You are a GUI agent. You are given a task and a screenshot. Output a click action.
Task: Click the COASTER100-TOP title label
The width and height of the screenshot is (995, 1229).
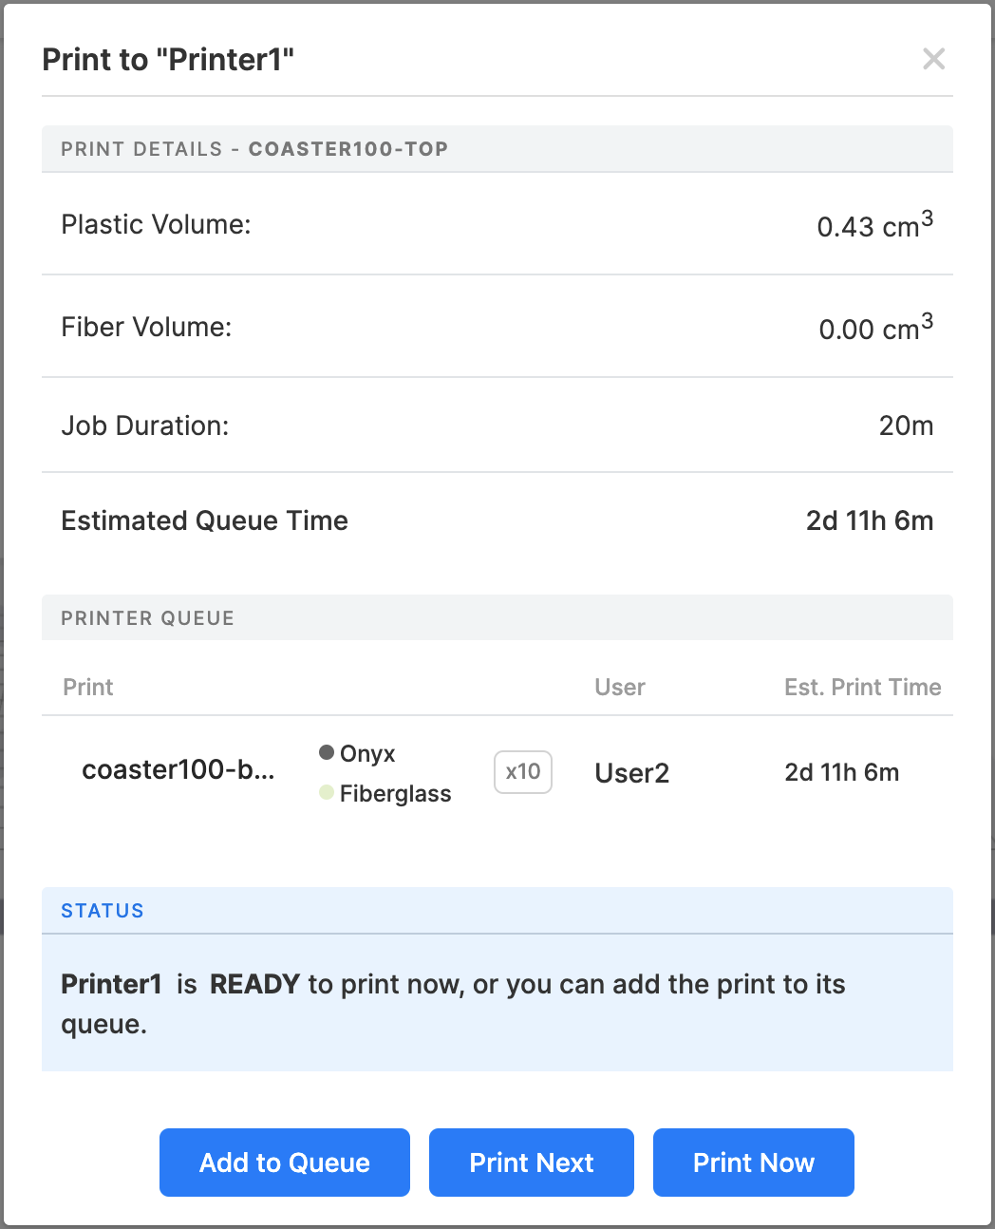click(x=348, y=149)
